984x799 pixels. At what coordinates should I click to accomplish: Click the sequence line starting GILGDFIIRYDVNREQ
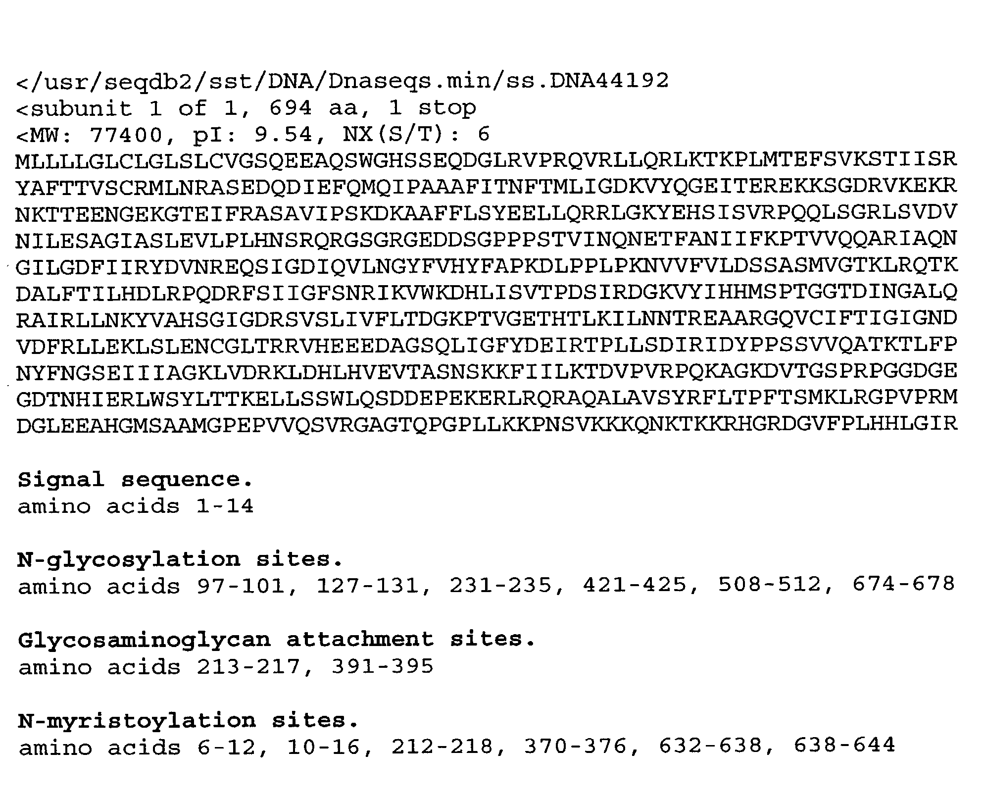[x=486, y=266]
